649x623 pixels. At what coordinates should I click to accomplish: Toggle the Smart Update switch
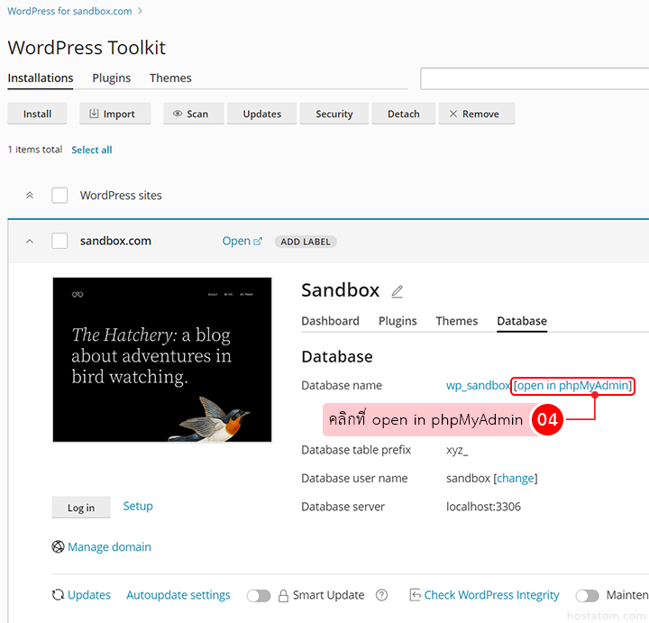259,595
